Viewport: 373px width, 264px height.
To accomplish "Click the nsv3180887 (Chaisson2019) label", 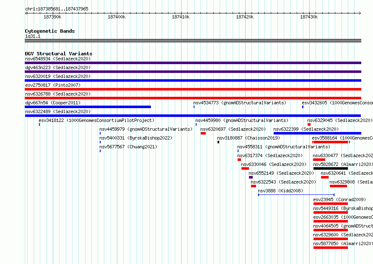I will [x=249, y=138].
